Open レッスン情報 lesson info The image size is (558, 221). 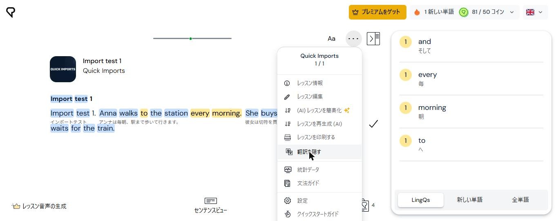319,83
